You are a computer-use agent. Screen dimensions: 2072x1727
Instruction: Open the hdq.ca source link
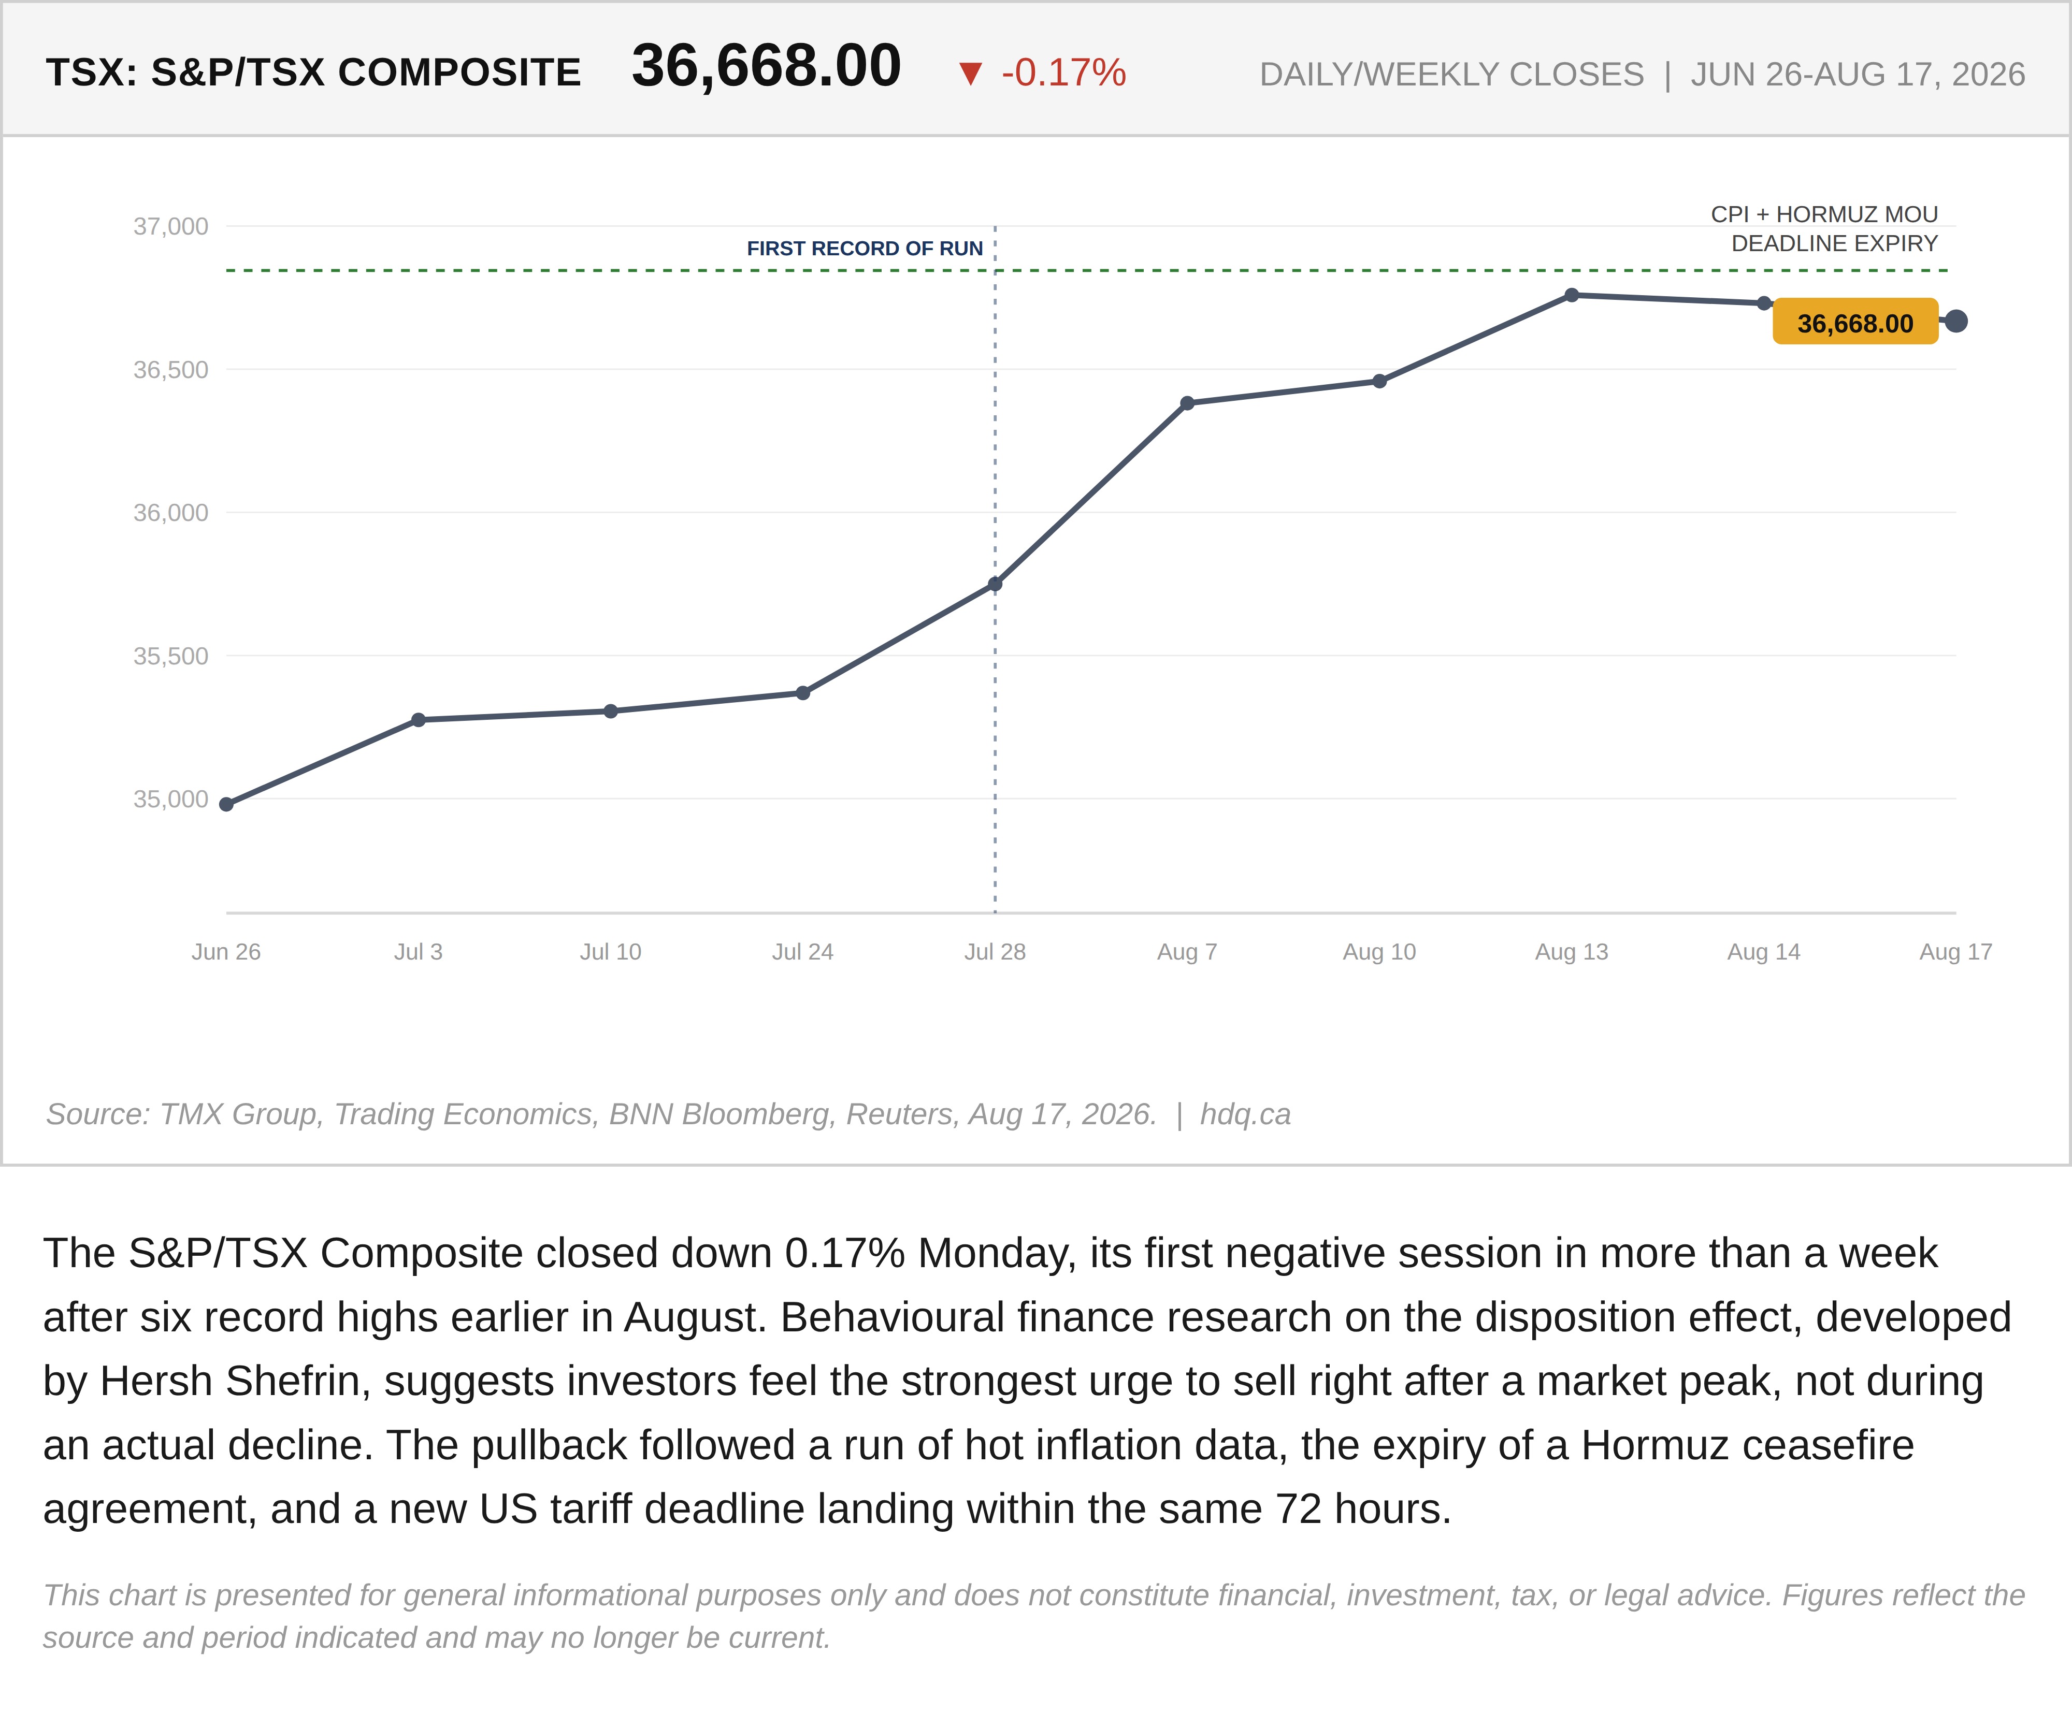pos(1245,1113)
